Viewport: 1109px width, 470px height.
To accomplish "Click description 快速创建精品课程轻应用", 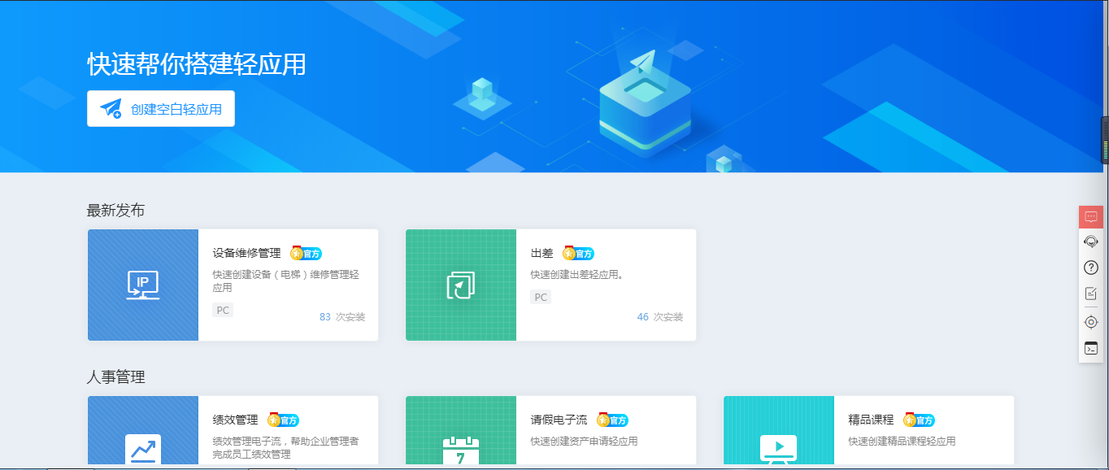I will point(902,442).
